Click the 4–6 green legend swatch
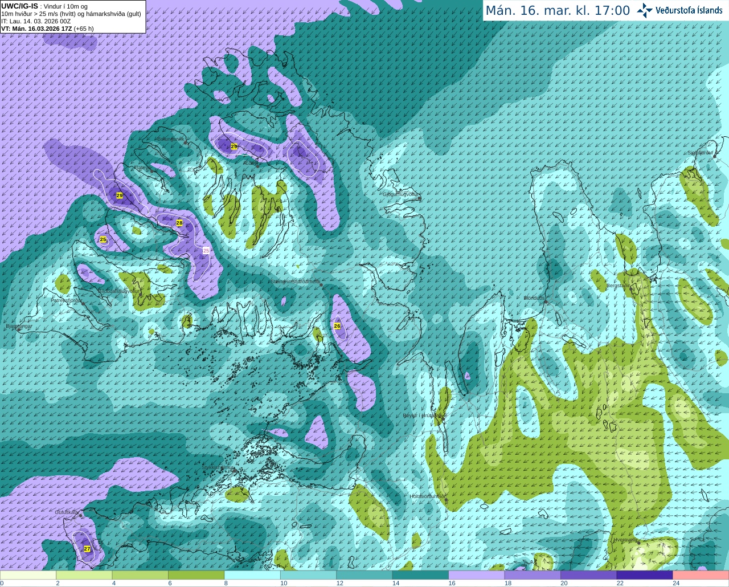 tap(140, 575)
